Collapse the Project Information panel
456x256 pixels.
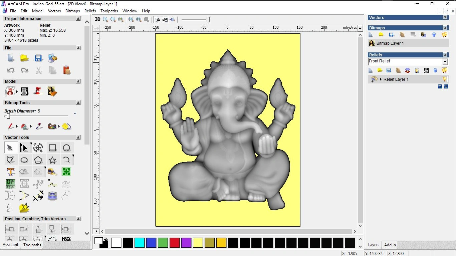(78, 18)
